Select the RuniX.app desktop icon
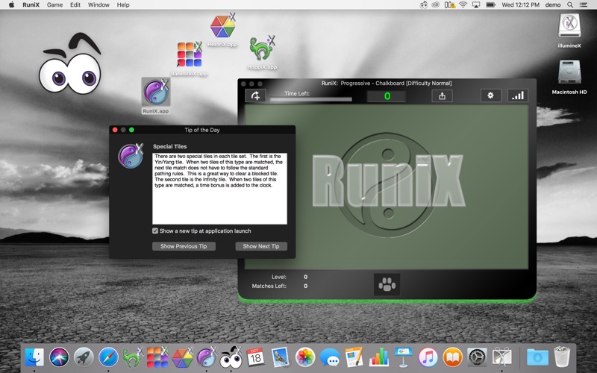The height and width of the screenshot is (373, 597). (156, 92)
